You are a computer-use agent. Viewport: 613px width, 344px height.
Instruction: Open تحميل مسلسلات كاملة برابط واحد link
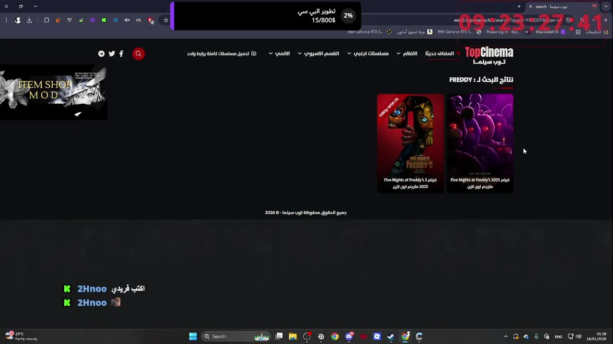[221, 54]
